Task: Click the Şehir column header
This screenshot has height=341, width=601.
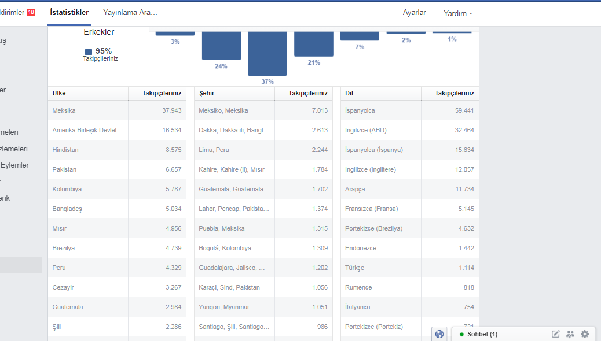Action: [x=234, y=94]
